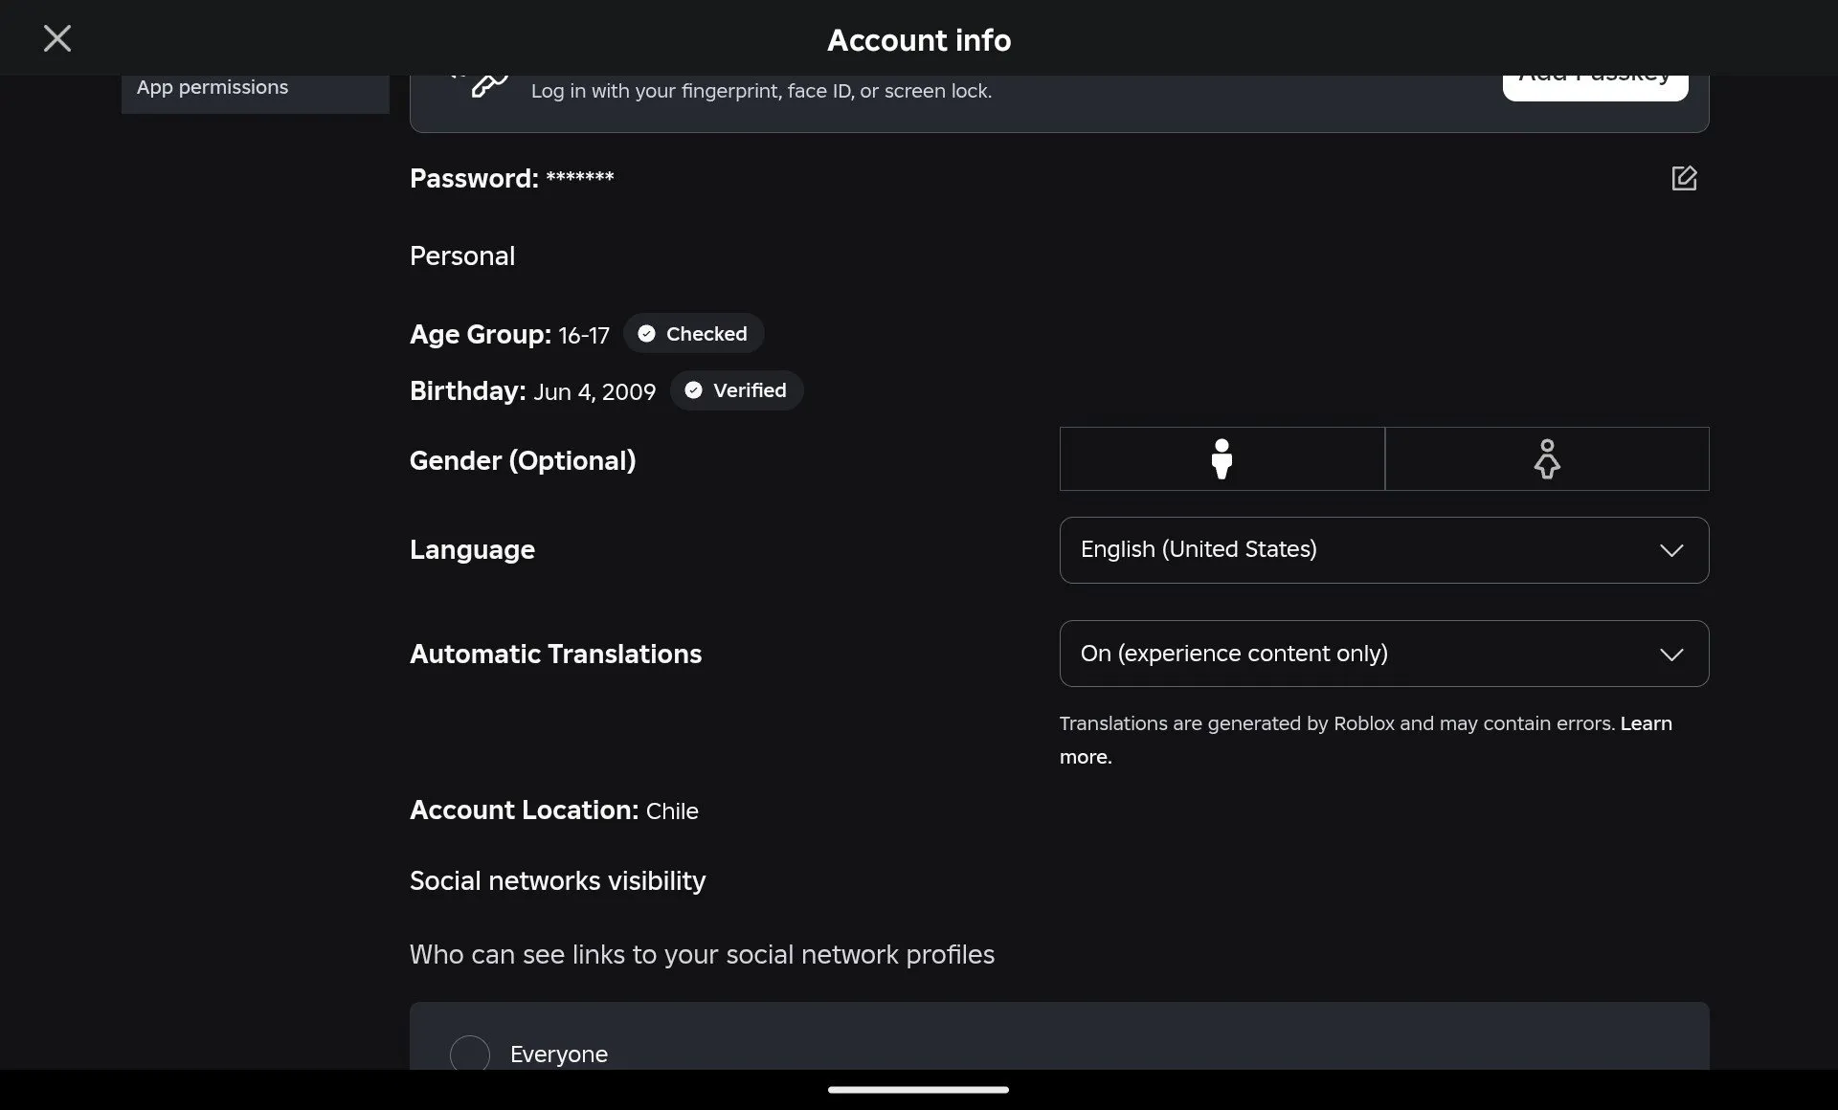Click the masked Password asterisks text
Screen dimensions: 1838x1110
tap(580, 178)
